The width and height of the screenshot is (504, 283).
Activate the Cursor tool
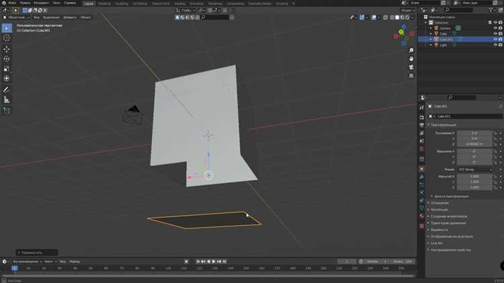(x=7, y=38)
